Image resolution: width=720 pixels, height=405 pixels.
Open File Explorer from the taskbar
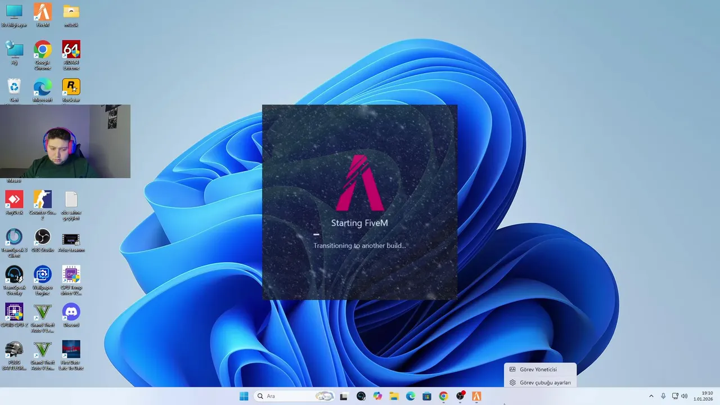(x=394, y=396)
